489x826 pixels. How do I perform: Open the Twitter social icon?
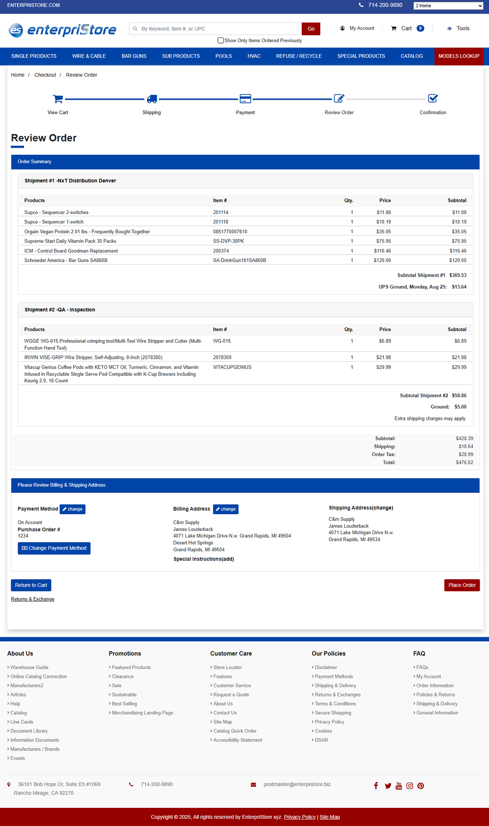(388, 786)
